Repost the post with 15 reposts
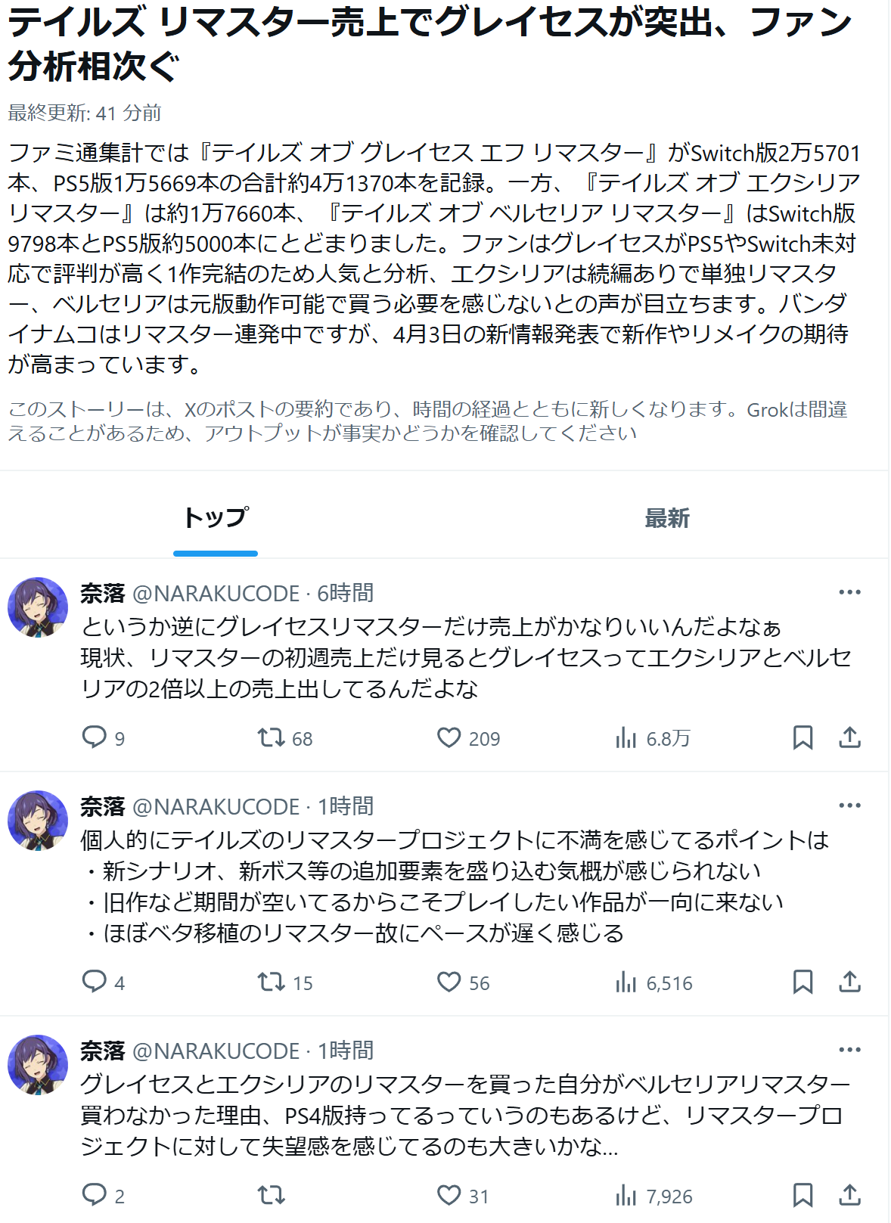The height and width of the screenshot is (1223, 891). click(271, 982)
